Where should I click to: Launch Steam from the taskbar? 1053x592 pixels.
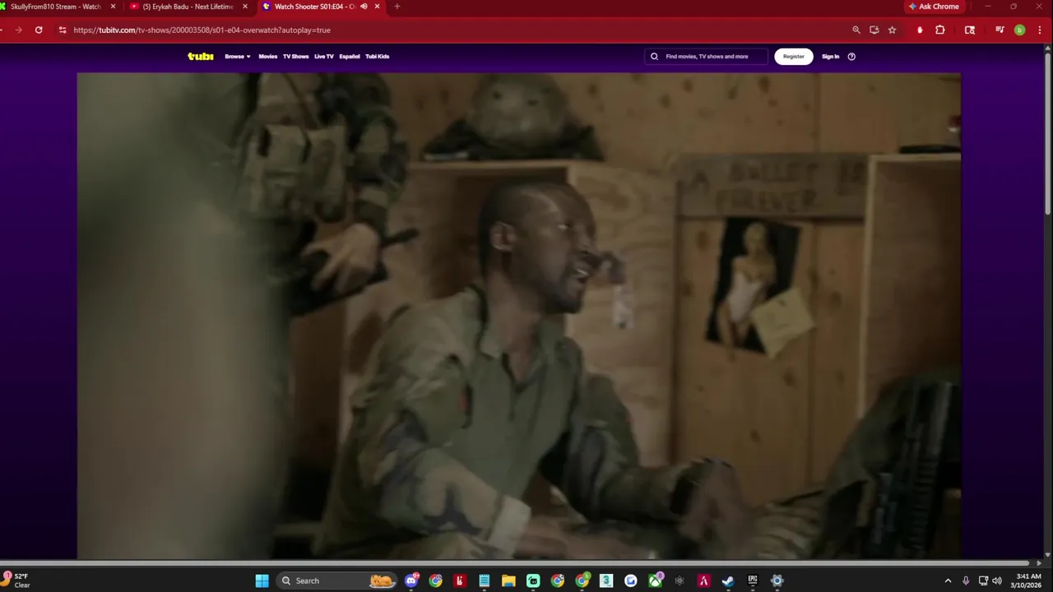click(728, 580)
